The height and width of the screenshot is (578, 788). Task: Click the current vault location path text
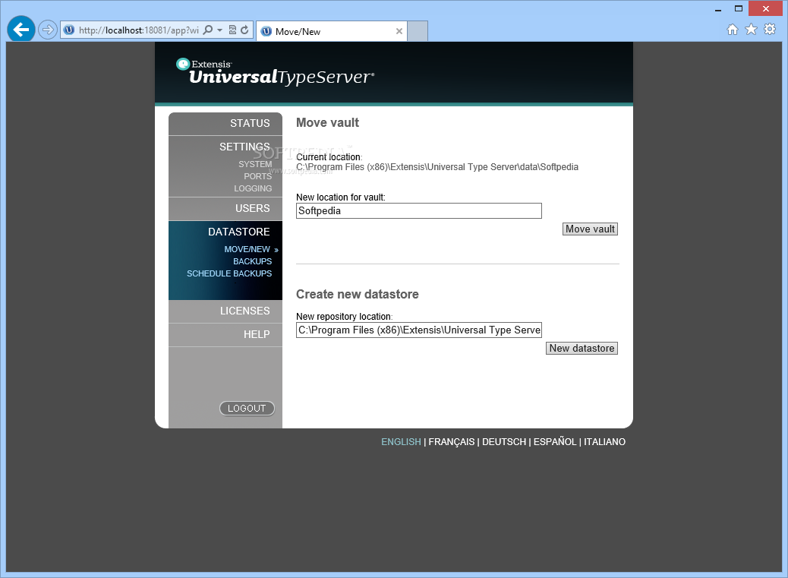[x=437, y=167]
